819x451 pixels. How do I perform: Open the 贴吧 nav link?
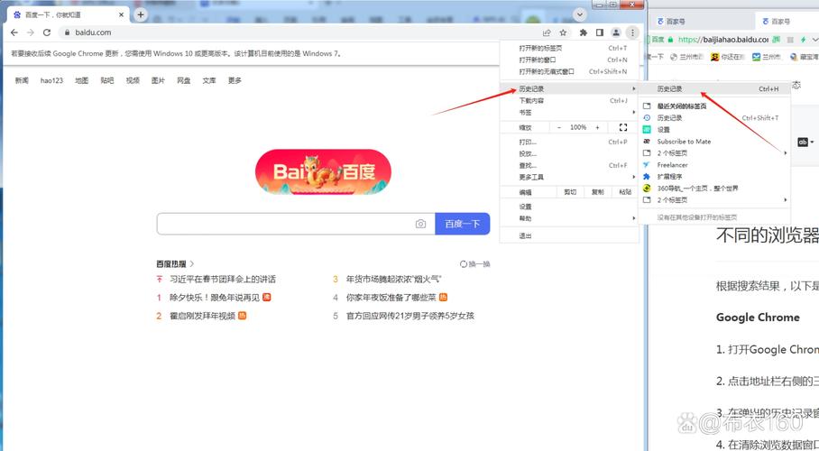[x=107, y=80]
